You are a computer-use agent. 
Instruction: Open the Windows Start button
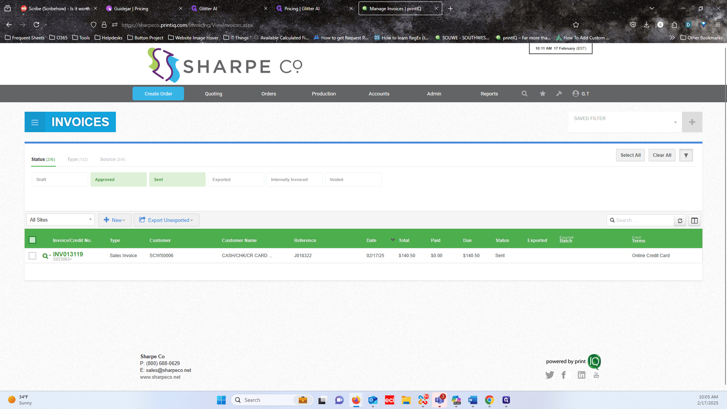pyautogui.click(x=221, y=400)
